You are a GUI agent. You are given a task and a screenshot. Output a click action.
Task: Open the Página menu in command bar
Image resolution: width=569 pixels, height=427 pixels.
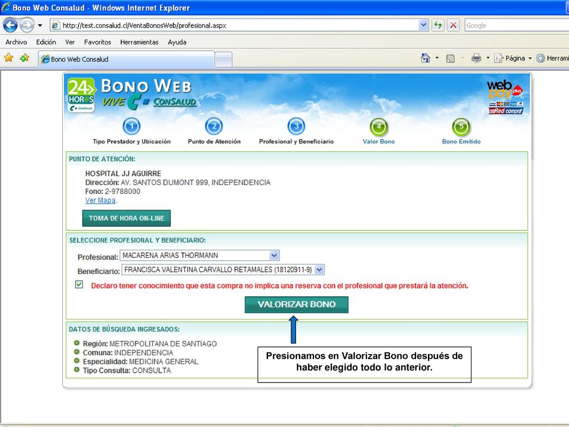click(x=513, y=58)
